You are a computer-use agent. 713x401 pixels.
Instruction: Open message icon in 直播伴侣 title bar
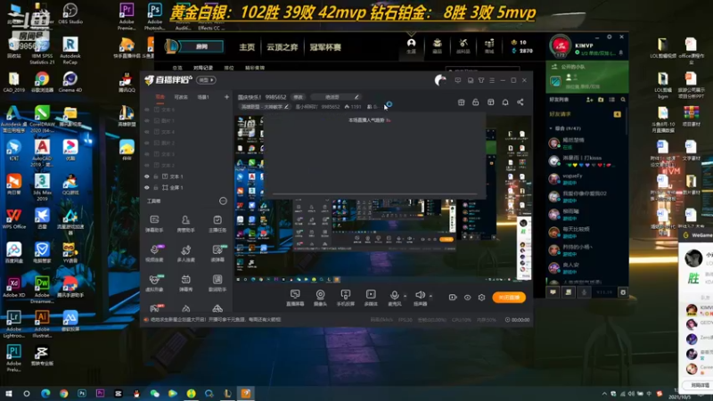pyautogui.click(x=458, y=80)
